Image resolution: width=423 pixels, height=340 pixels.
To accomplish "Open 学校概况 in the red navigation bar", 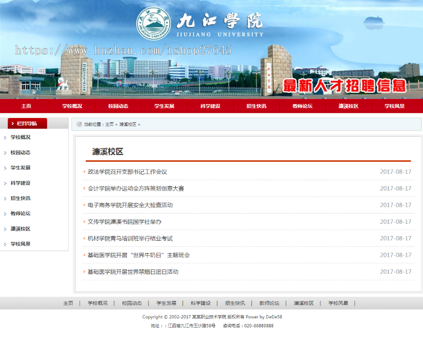I will click(x=72, y=106).
